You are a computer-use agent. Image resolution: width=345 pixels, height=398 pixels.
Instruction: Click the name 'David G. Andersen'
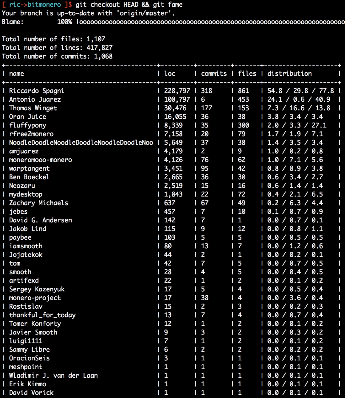(x=41, y=220)
